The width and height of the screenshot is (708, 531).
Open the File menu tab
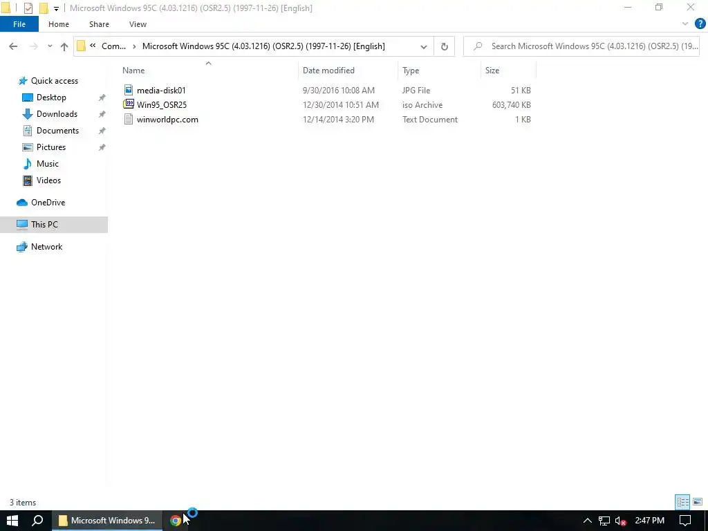click(x=19, y=24)
